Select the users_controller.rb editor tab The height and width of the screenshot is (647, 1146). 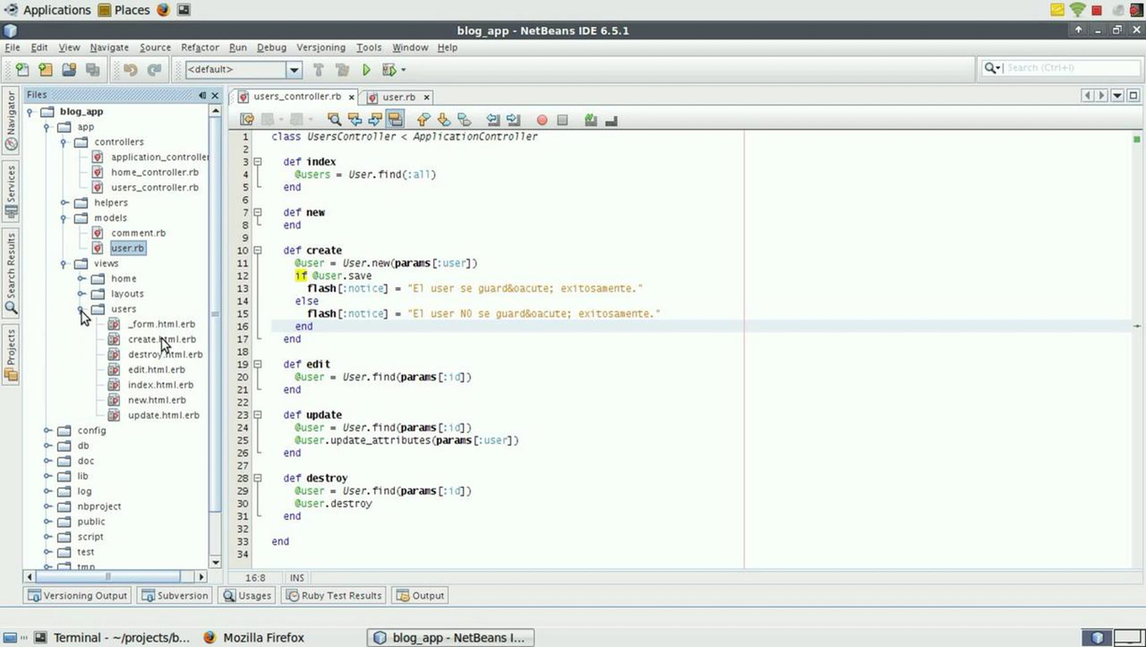pyautogui.click(x=297, y=97)
